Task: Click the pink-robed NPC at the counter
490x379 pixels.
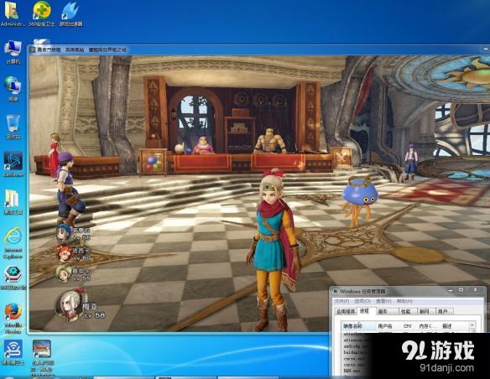Action: (204, 145)
